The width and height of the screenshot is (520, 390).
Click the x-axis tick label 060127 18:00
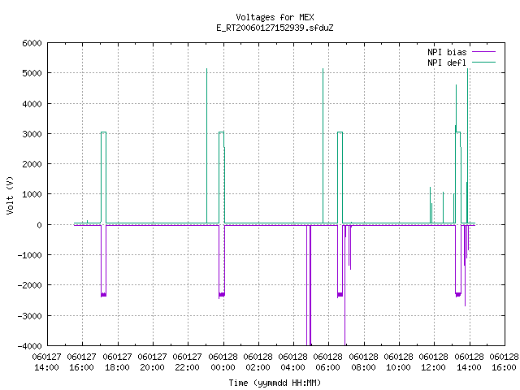[x=117, y=362]
